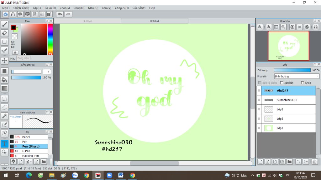Select the Lasso tool
Image resolution: width=321 pixels, height=180 pixels.
(4, 107)
